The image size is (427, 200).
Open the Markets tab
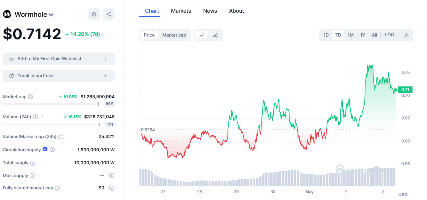(181, 11)
